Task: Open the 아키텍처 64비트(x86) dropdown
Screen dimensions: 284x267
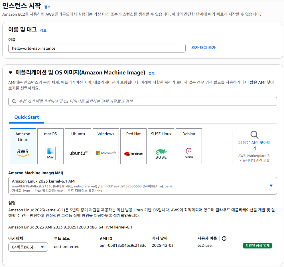Action: pyautogui.click(x=28, y=247)
